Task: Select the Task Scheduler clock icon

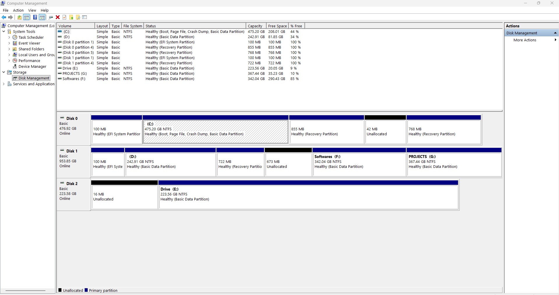Action: coord(15,37)
